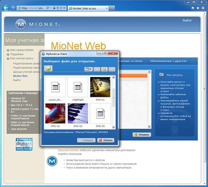The image size is (208, 187).
Task: Switch to partially hidden 'со мною' tab
Action: [x=132, y=61]
